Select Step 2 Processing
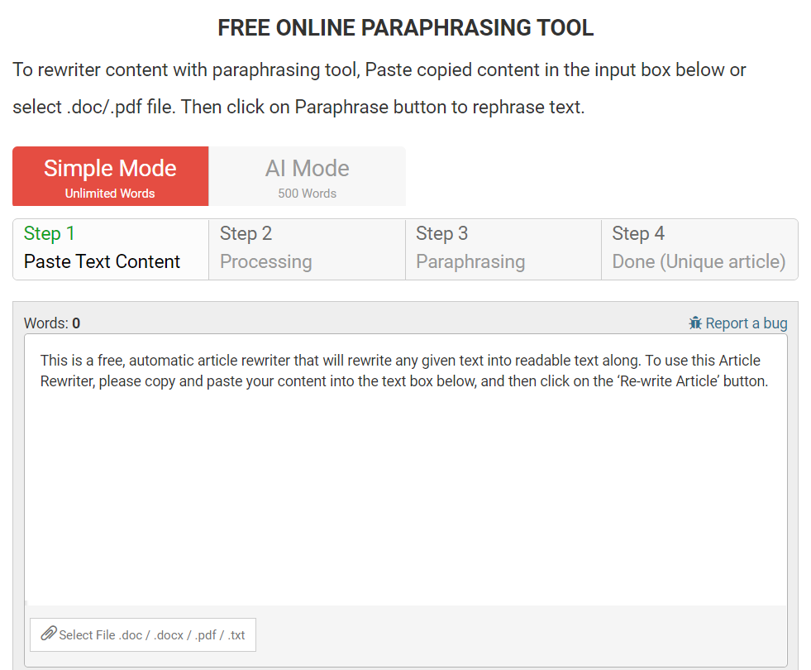Image resolution: width=811 pixels, height=670 pixels. (307, 249)
